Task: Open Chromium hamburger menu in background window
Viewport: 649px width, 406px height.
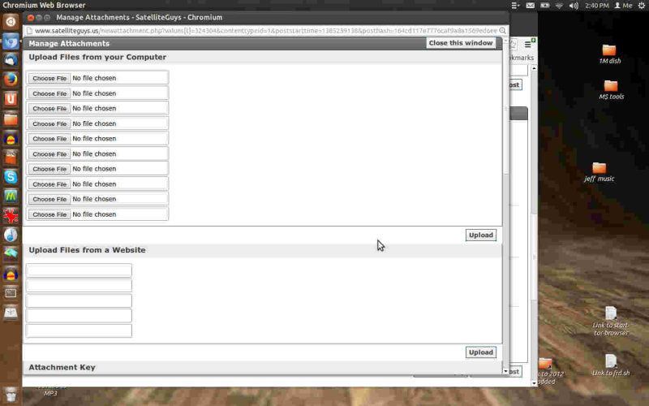Action: 528,45
